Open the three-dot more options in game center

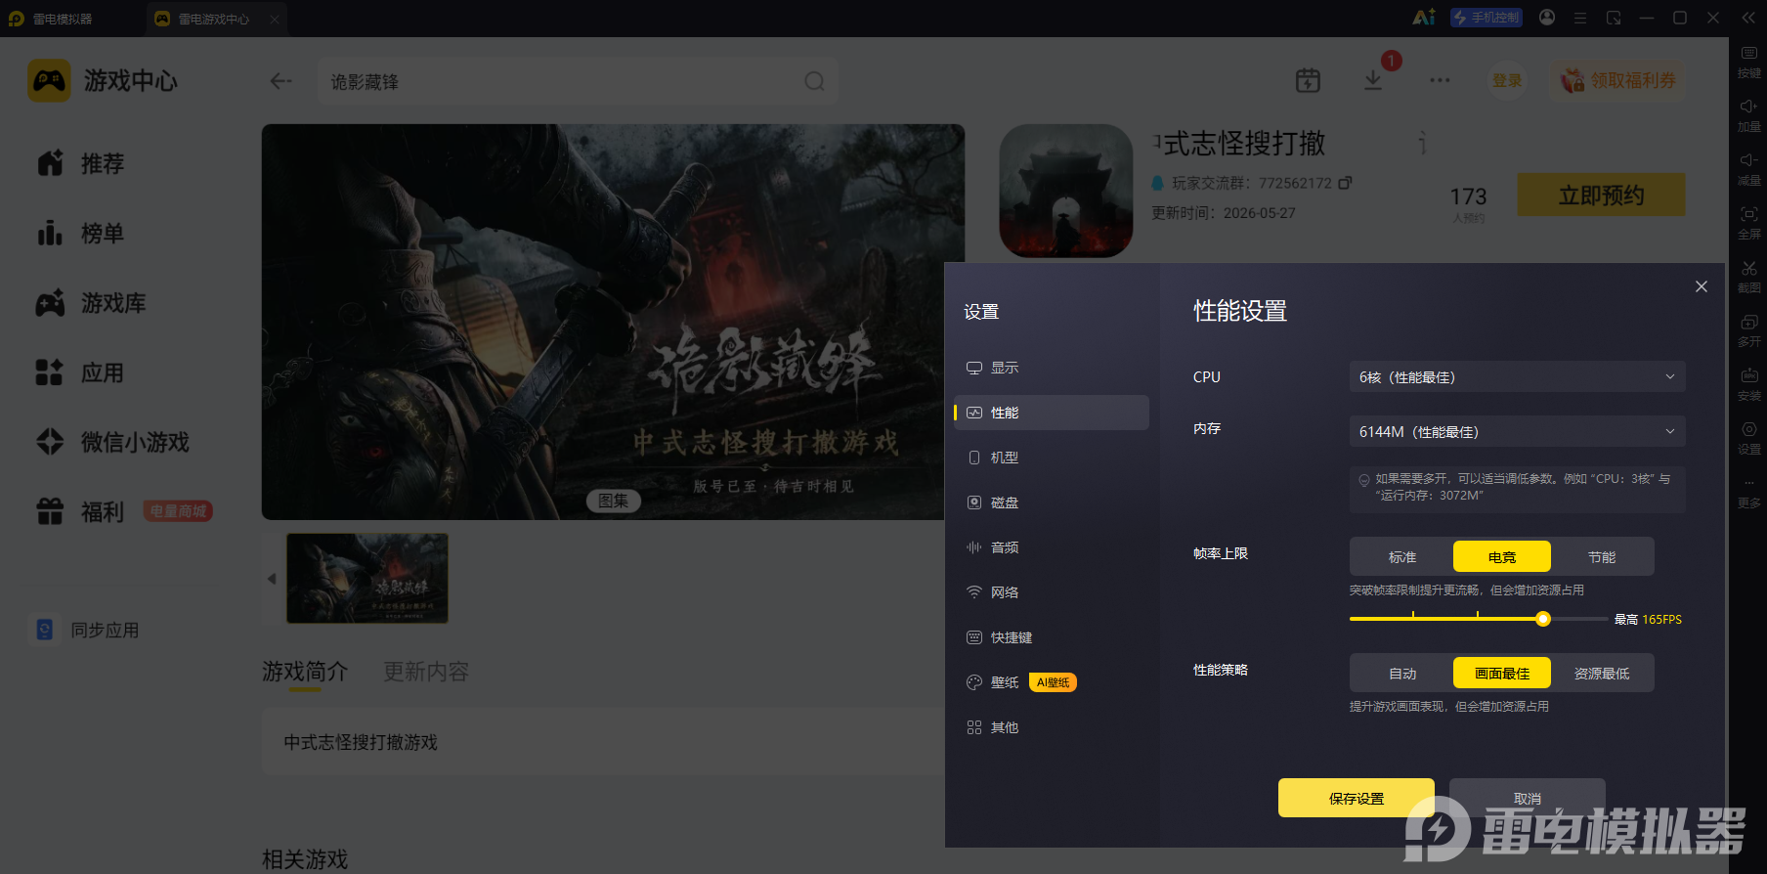(1440, 80)
